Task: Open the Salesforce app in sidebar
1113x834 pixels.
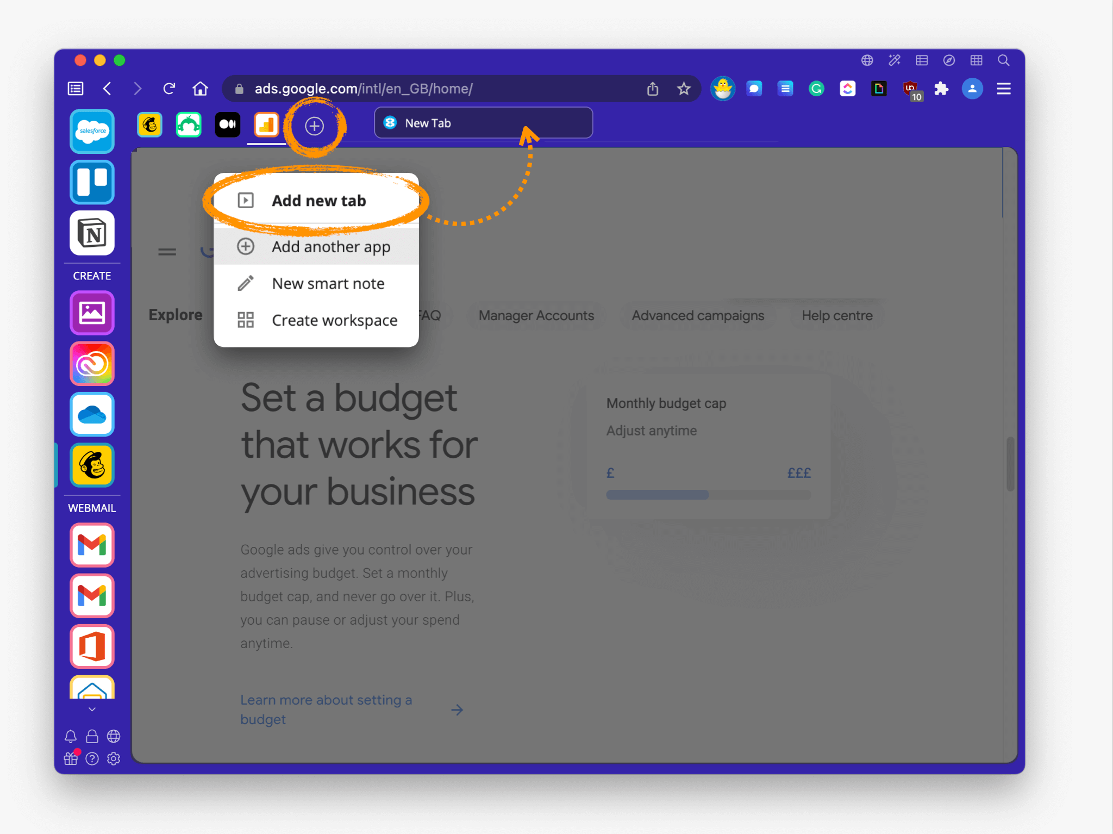Action: pos(92,131)
